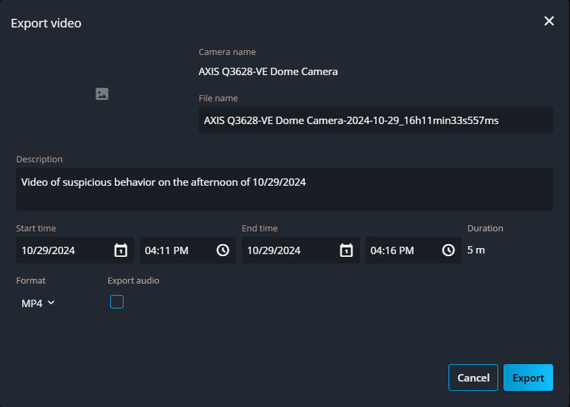Select the End time date field 10/29/2024
570x407 pixels.
tap(286, 250)
